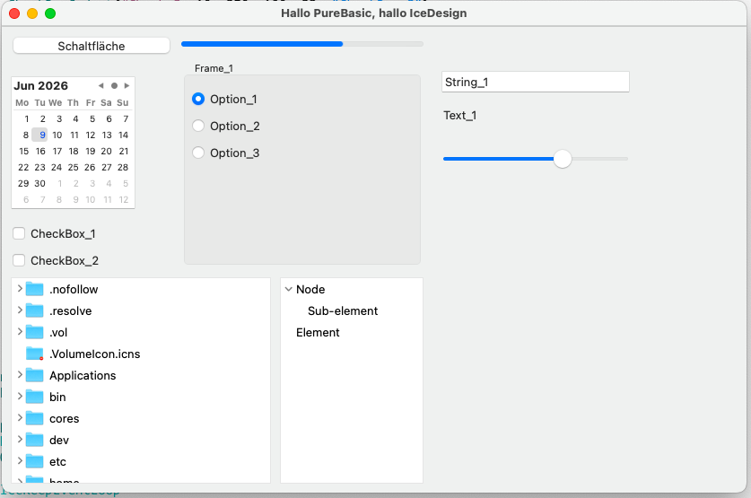Select June 15 in calendar
The image size is (751, 498).
tap(24, 152)
